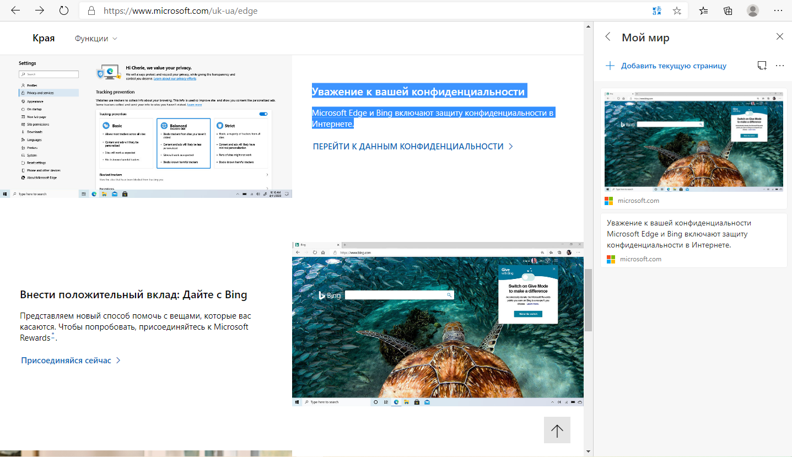Open collection more options ellipsis
Viewport: 792px width, 457px height.
pyautogui.click(x=779, y=66)
